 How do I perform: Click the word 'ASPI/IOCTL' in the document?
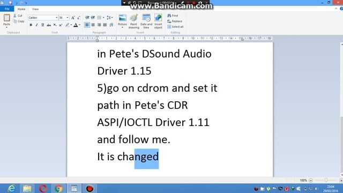click(x=125, y=122)
